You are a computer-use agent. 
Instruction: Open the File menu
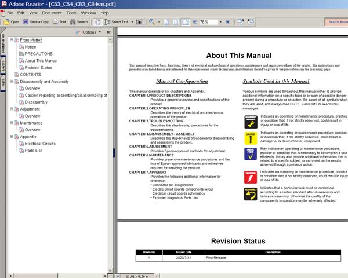point(10,13)
